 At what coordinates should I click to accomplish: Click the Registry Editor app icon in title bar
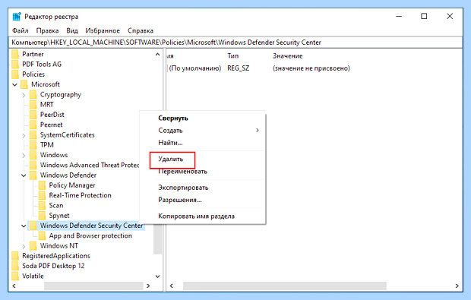pos(17,17)
